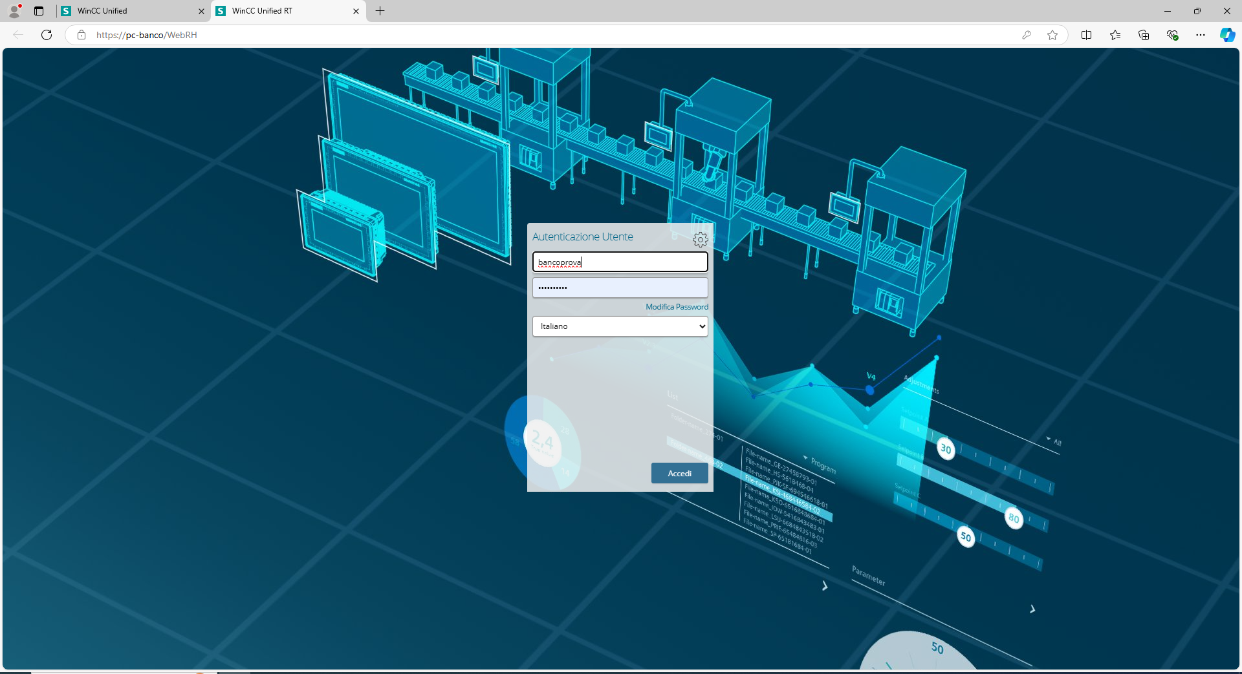Open login settings gear icon

(x=700, y=240)
